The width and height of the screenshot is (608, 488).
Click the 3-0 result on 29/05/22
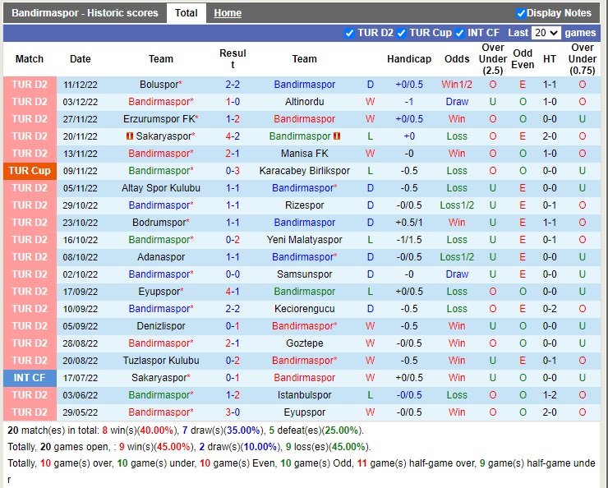(x=233, y=412)
